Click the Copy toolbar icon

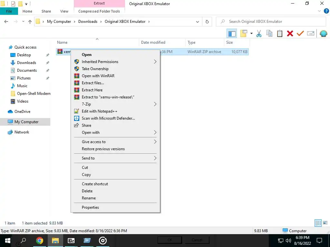[x=269, y=33]
